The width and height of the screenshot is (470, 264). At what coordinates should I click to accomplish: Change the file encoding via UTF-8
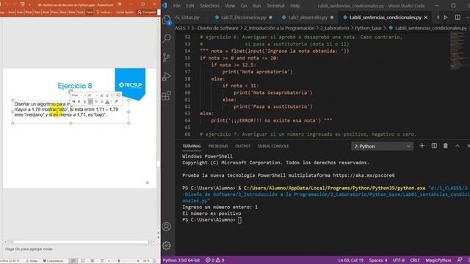[x=398, y=260]
